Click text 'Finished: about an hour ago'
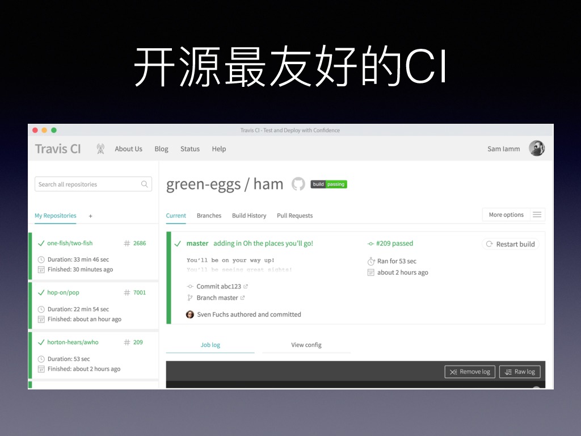The height and width of the screenshot is (436, 581). coord(85,319)
